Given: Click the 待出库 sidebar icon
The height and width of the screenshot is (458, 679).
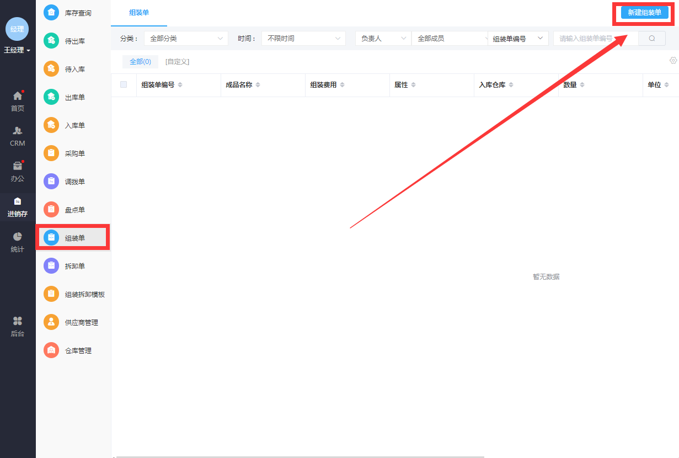Looking at the screenshot, I should (x=51, y=41).
